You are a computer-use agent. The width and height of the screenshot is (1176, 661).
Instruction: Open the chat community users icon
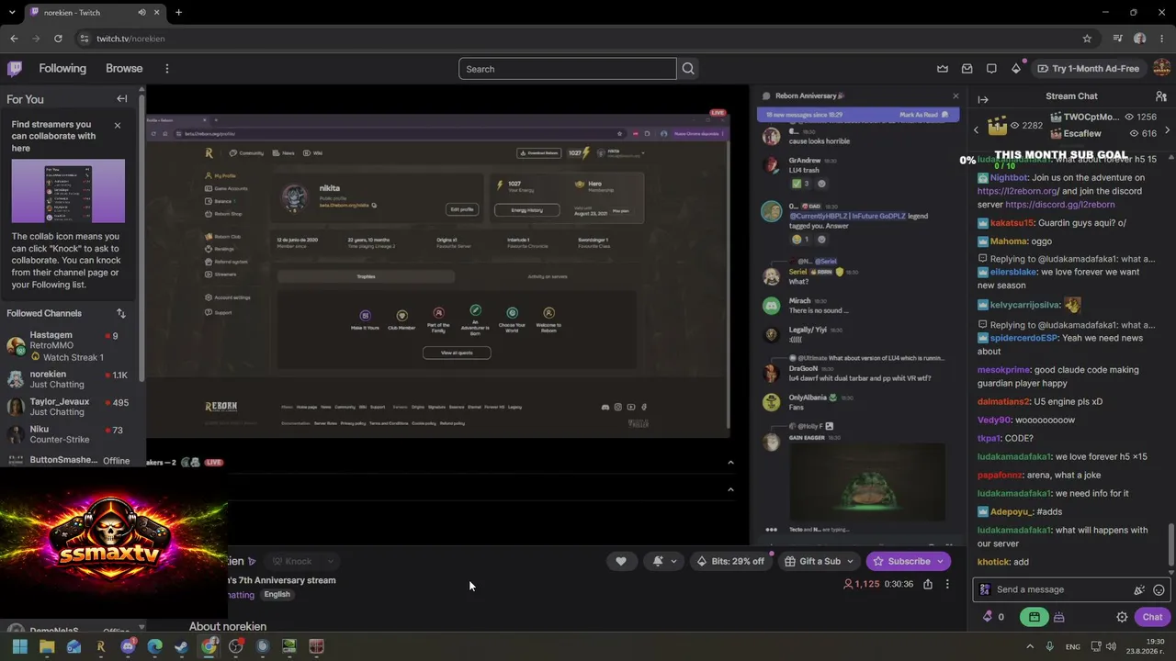point(1160,96)
